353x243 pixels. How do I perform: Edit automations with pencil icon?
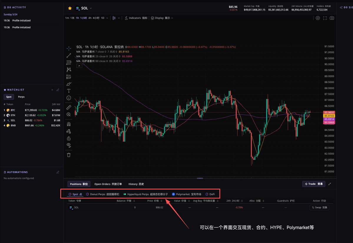coord(58,172)
